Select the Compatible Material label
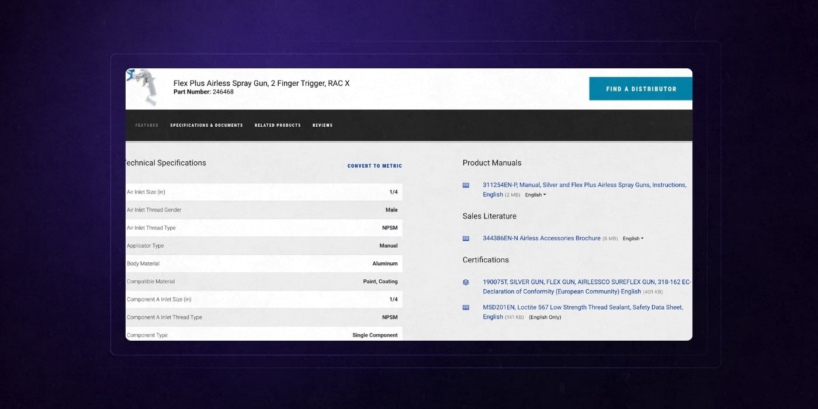This screenshot has height=409, width=818. coord(151,282)
